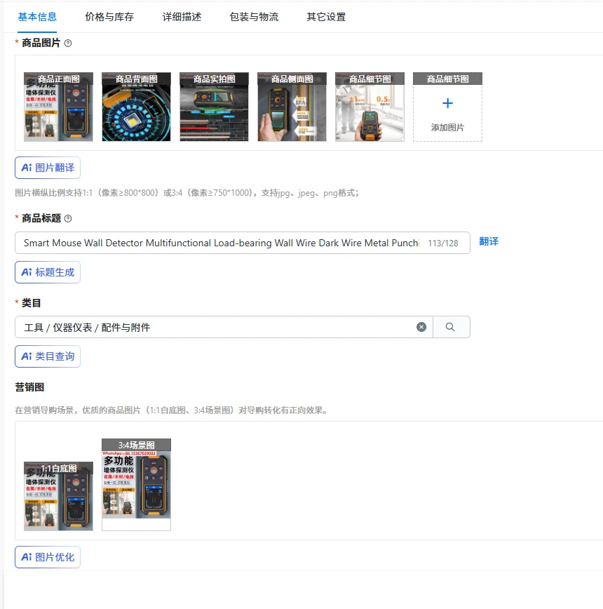
Task: Select the 商品正面图 product thumbnail
Action: point(58,107)
